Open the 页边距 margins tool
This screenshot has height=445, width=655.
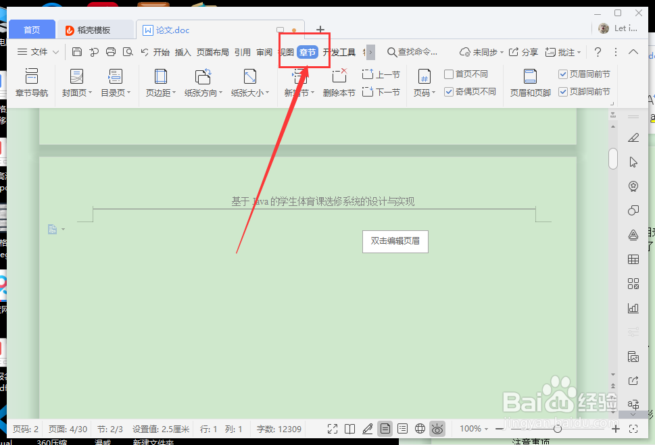click(x=160, y=82)
